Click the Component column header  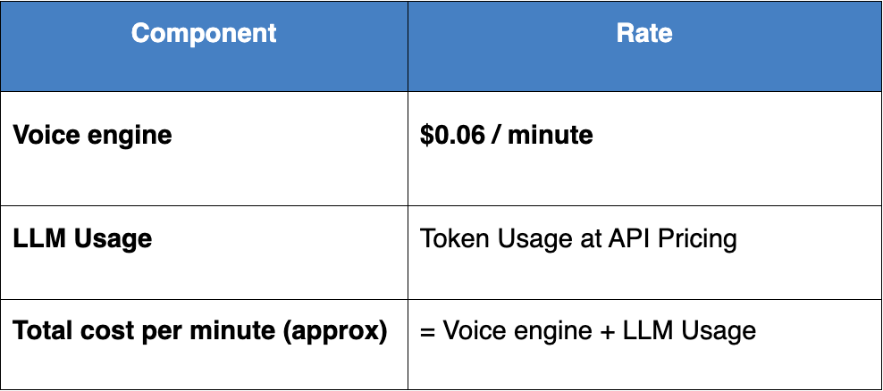(x=204, y=34)
